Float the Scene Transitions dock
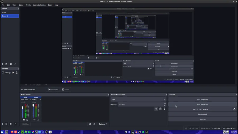 pos(166,95)
